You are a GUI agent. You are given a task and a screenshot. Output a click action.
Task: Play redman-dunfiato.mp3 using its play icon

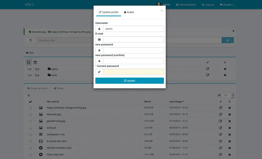pyautogui.click(x=41, y=148)
